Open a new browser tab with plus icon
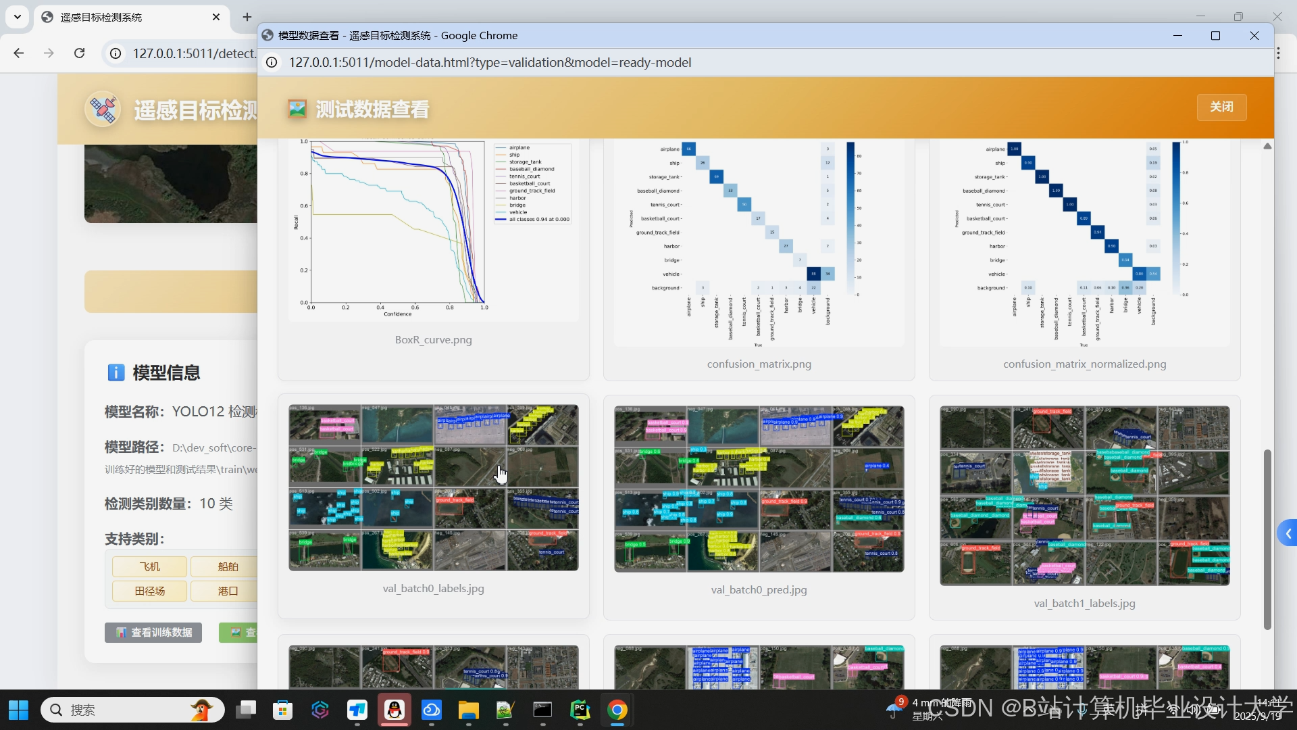The width and height of the screenshot is (1297, 730). click(x=247, y=17)
